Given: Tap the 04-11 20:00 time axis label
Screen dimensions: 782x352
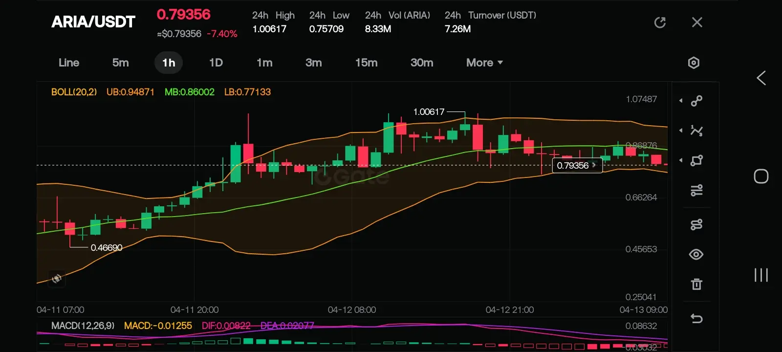Looking at the screenshot, I should [195, 310].
